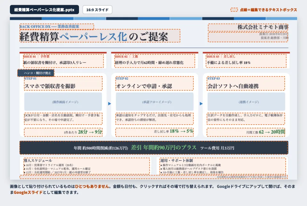The height and width of the screenshot is (206, 307).
Task: Select the 運用・サポート体制 text box
Action: (223, 166)
